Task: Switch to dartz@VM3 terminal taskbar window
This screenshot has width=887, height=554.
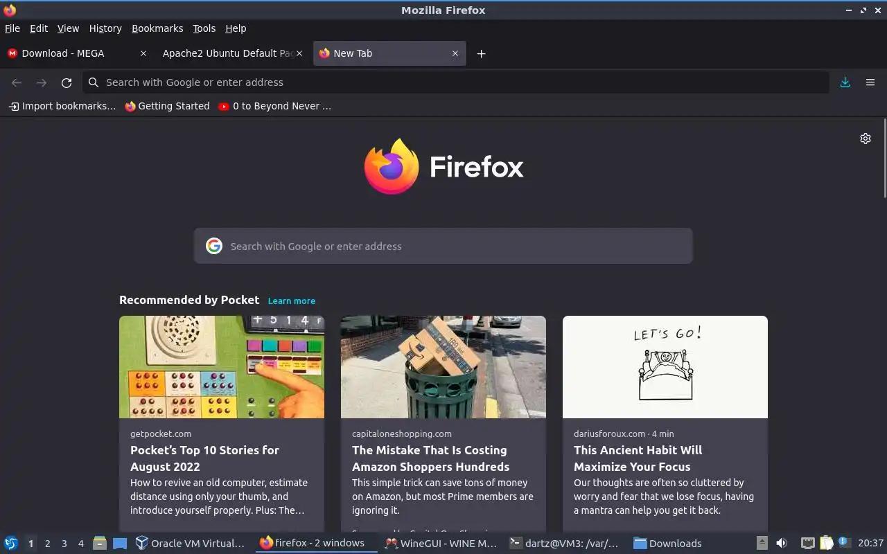Action: (x=564, y=544)
